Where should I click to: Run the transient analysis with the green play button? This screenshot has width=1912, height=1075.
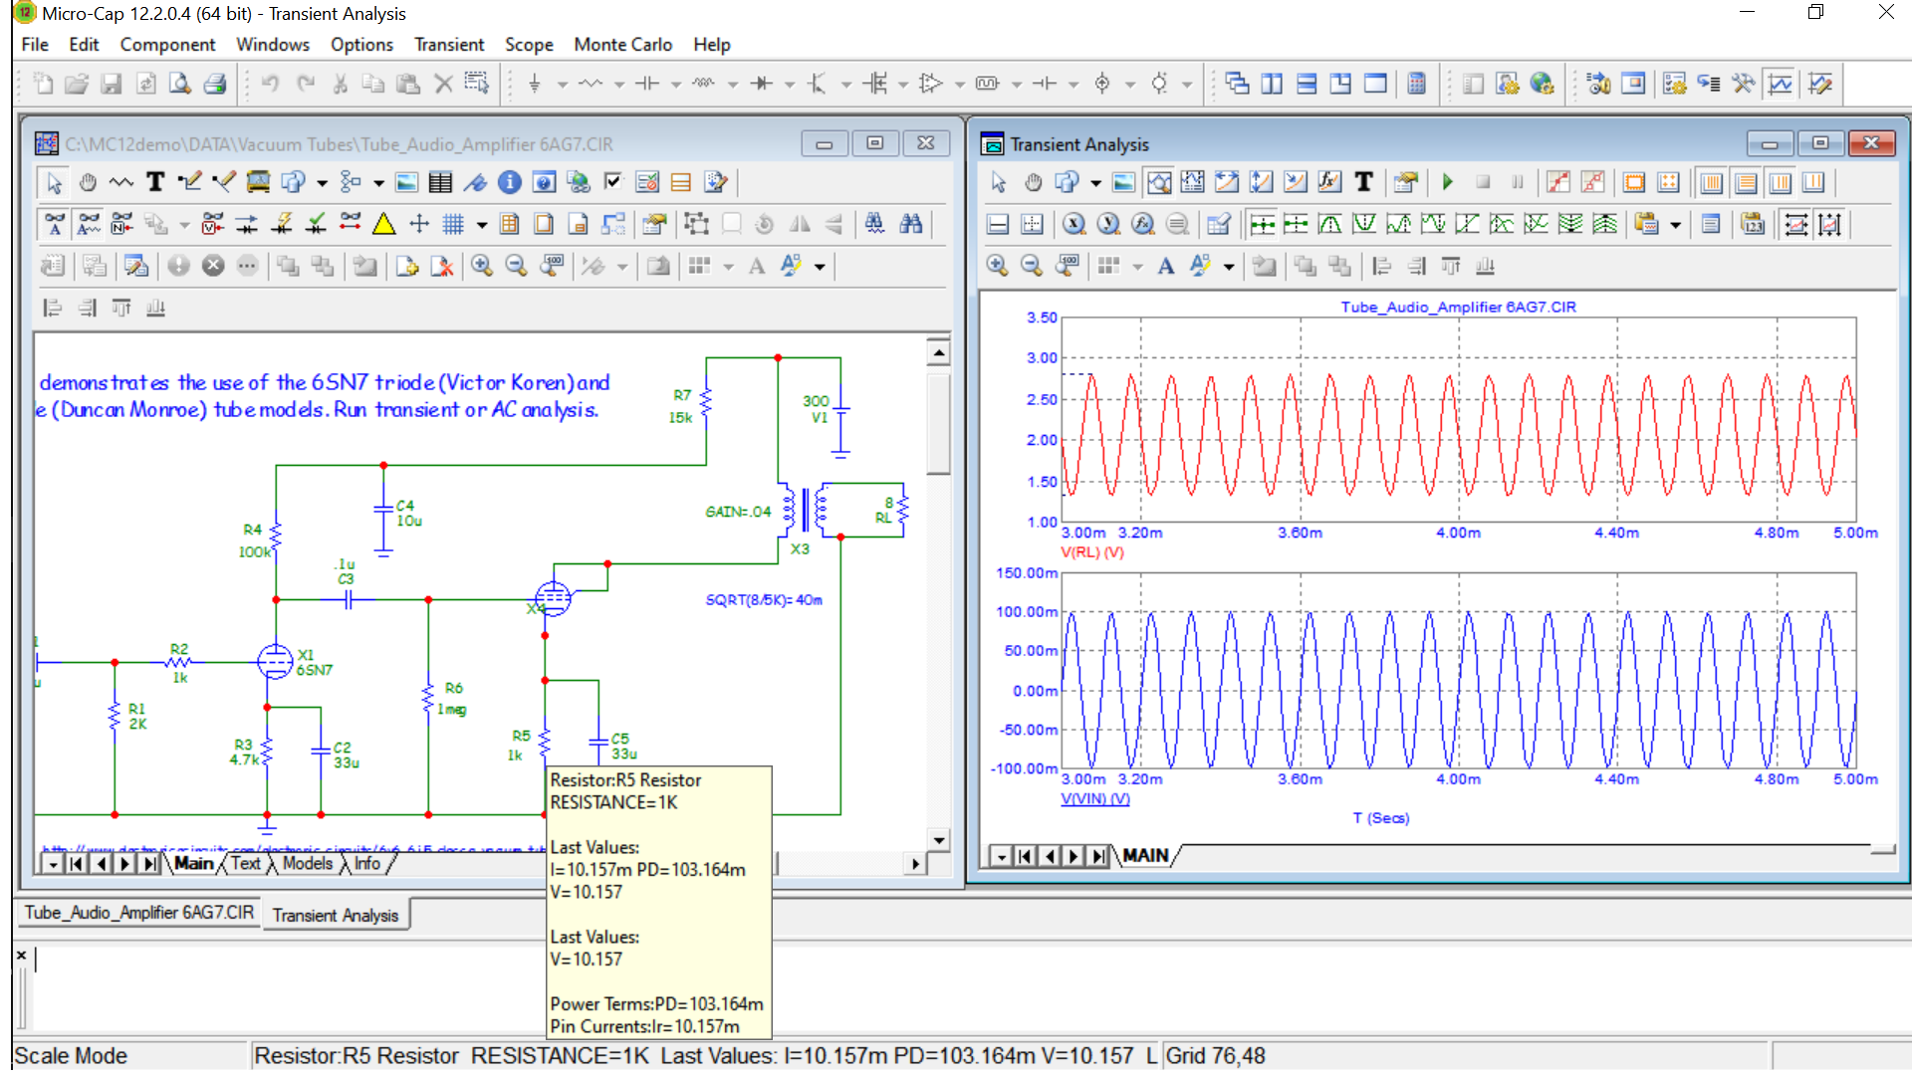(1448, 182)
